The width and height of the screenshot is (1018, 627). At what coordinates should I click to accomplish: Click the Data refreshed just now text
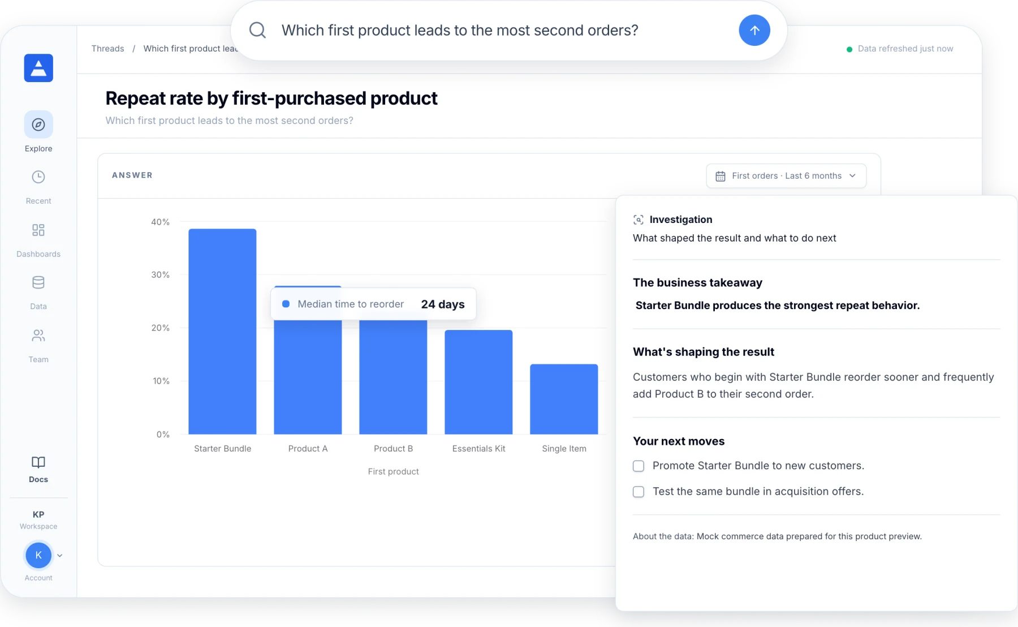coord(905,49)
